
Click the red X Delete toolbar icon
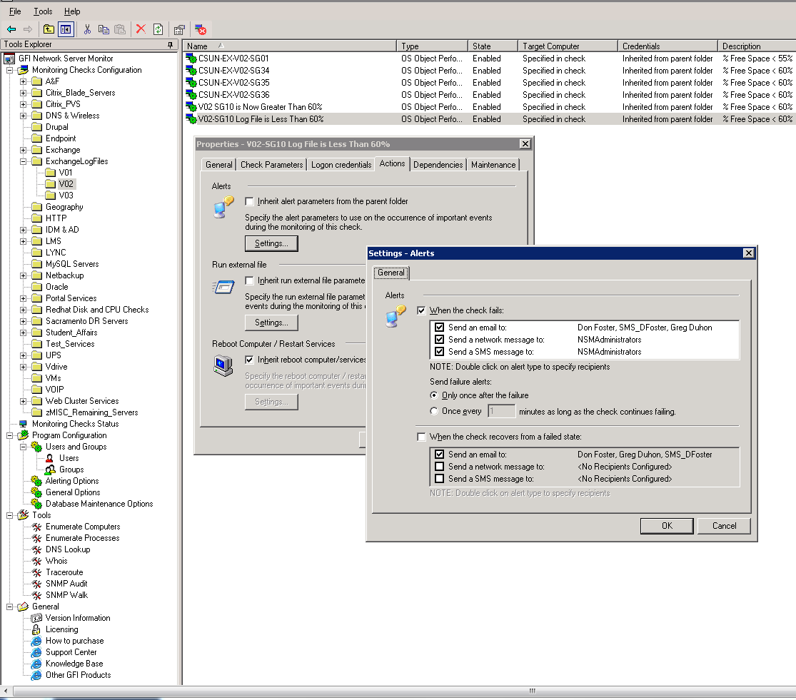[141, 29]
